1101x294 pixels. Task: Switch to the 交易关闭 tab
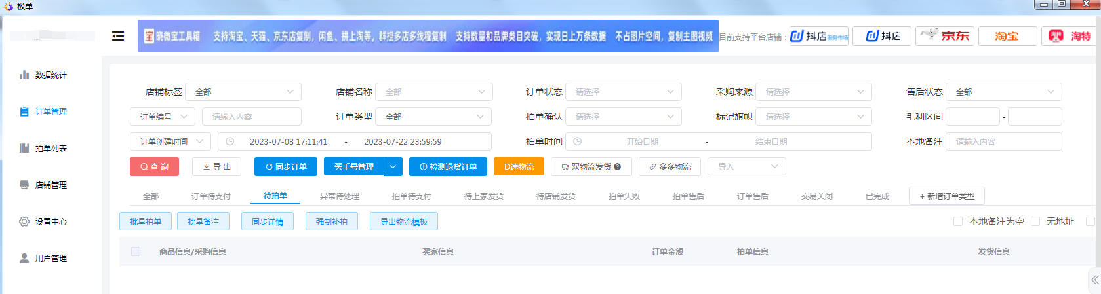pos(817,196)
